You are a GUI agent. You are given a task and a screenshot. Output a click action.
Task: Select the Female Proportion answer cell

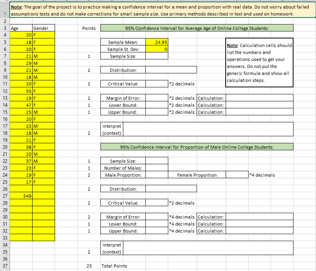[237, 175]
